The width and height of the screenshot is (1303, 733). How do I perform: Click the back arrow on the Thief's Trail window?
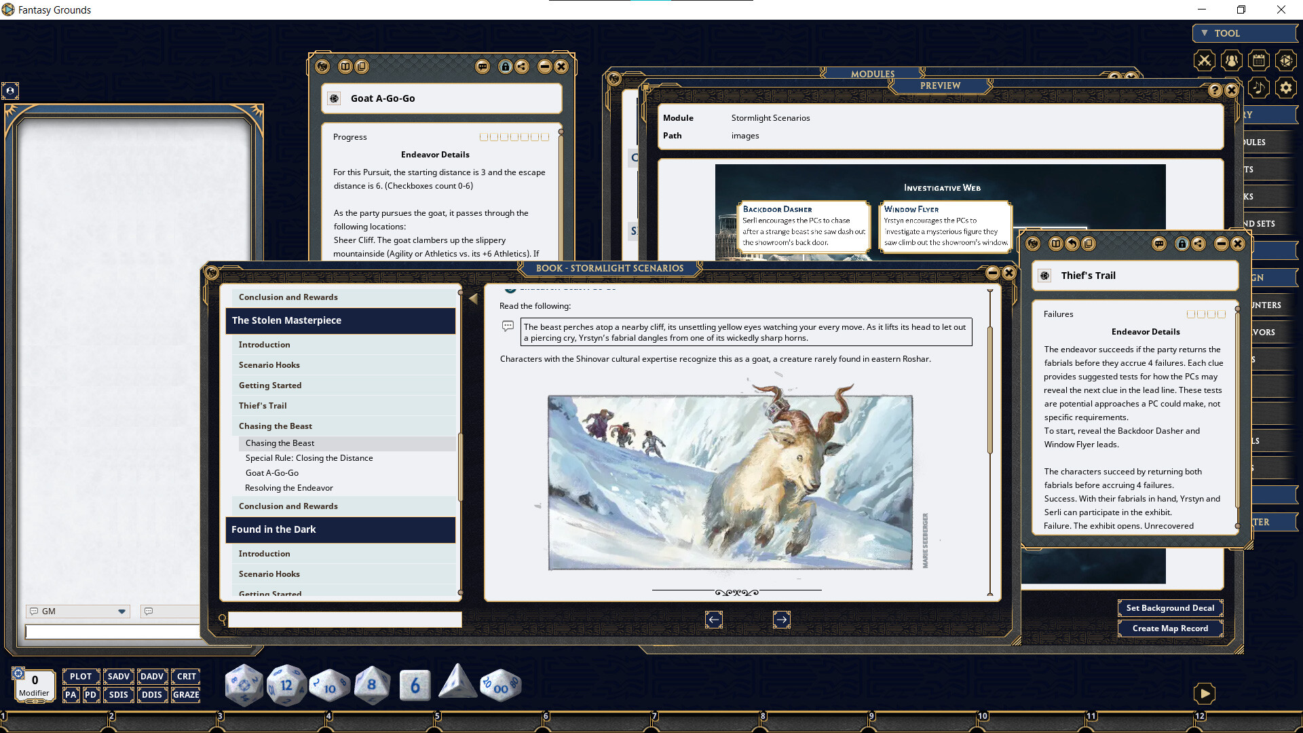pos(1072,244)
